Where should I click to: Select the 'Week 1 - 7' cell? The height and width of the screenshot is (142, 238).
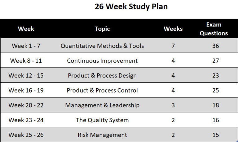click(26, 46)
